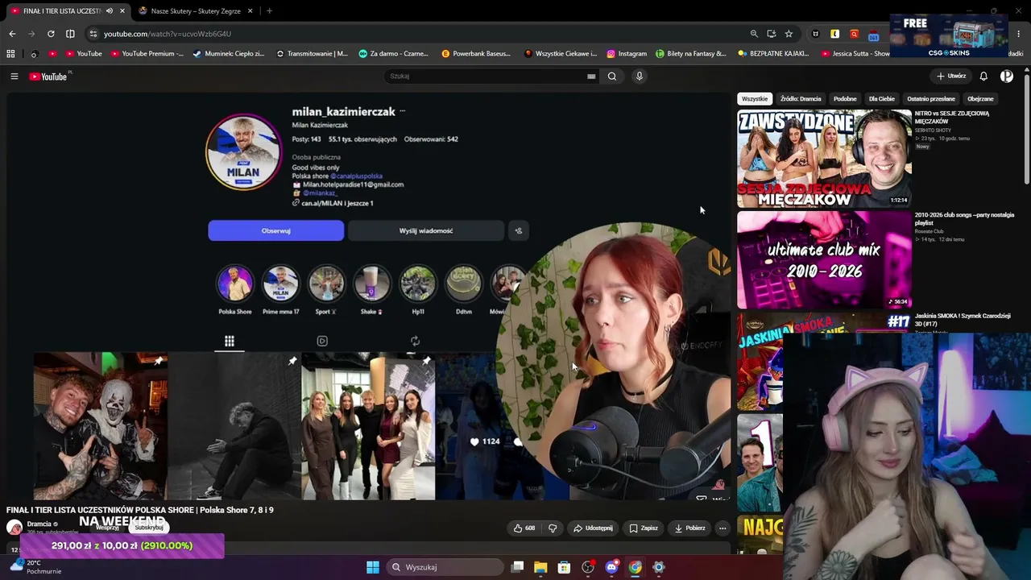Open the on-screen keyboard in search box
Viewport: 1031px width, 580px height.
coord(591,77)
